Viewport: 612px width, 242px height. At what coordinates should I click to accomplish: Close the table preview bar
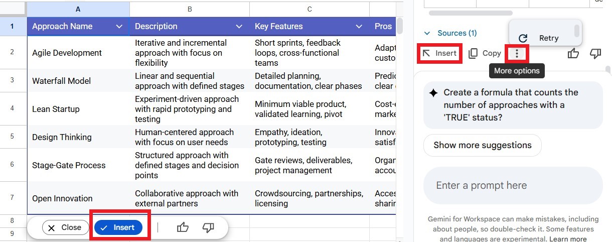point(64,227)
